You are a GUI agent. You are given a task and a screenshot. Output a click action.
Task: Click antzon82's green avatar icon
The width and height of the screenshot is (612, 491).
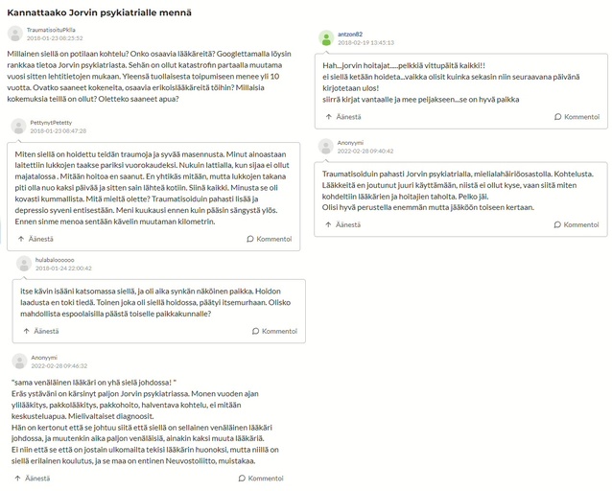point(325,37)
